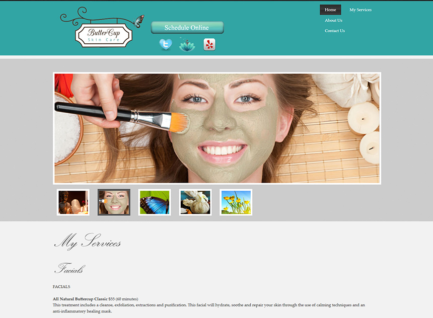Click the My Services script heading
The height and width of the screenshot is (318, 433).
(x=88, y=242)
